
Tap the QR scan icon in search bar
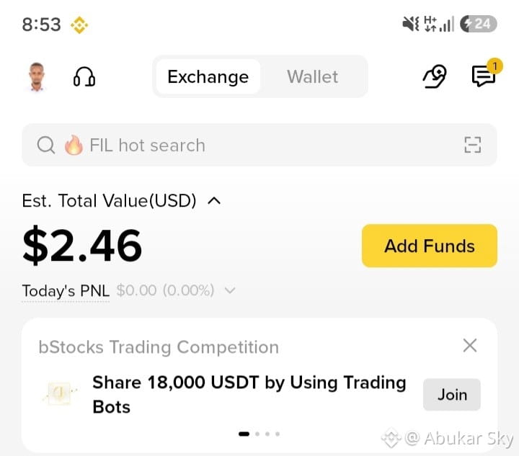tap(473, 145)
